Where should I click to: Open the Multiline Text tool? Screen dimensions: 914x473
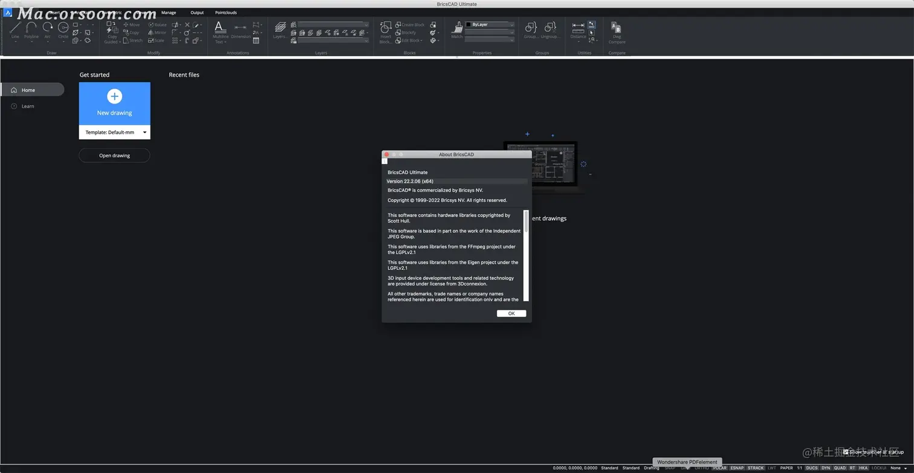pos(220,31)
